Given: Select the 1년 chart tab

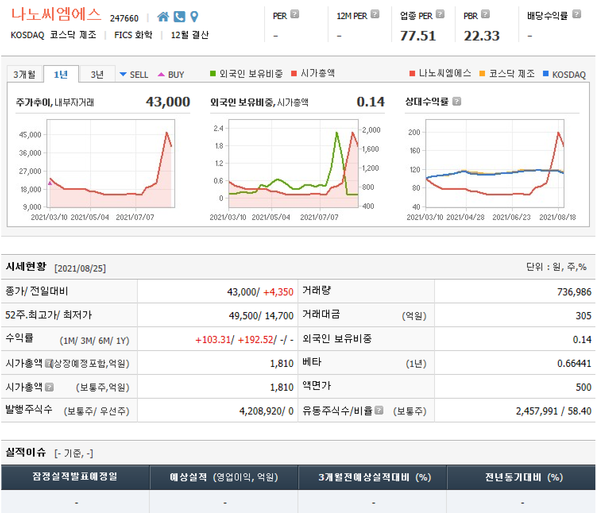Looking at the screenshot, I should (x=61, y=74).
